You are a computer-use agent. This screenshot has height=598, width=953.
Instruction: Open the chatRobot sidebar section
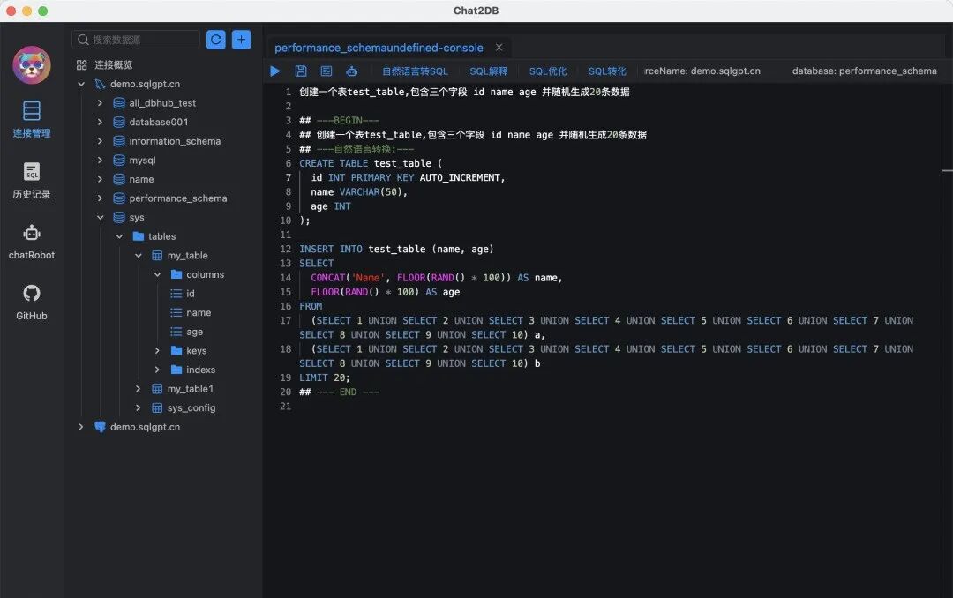[x=32, y=242]
